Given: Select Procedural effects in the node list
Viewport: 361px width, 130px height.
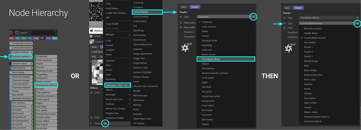Looking at the screenshot, I should [x=46, y=85].
